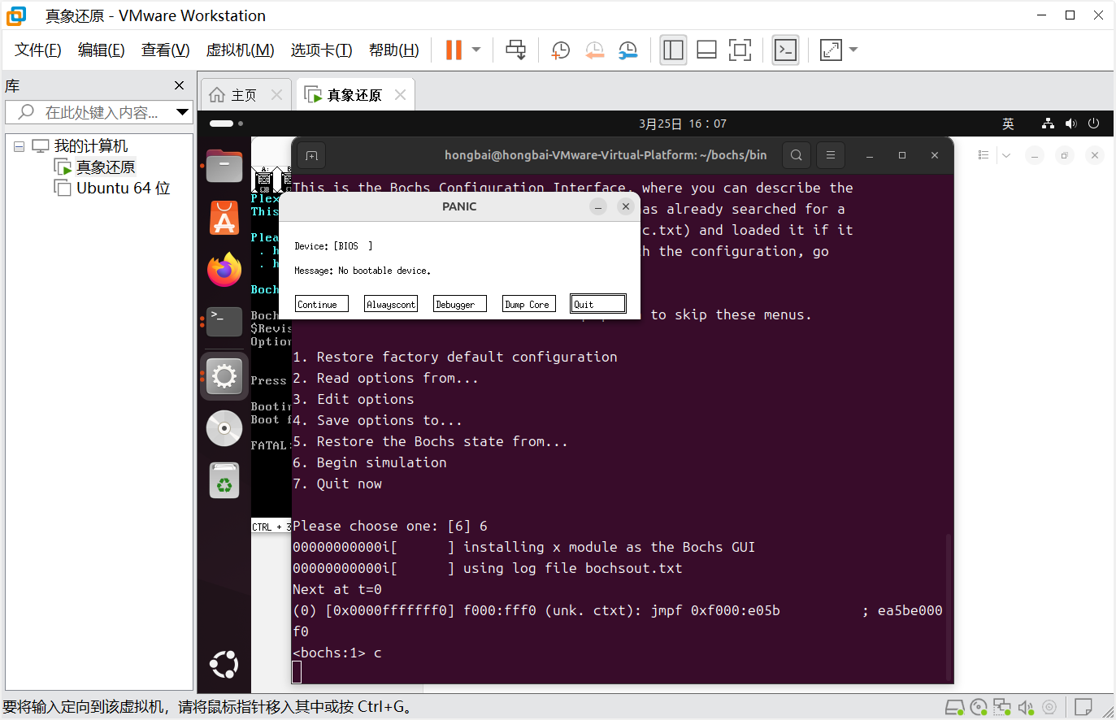This screenshot has width=1116, height=720.
Task: Click Quit in the PANIC dialog
Action: (x=598, y=304)
